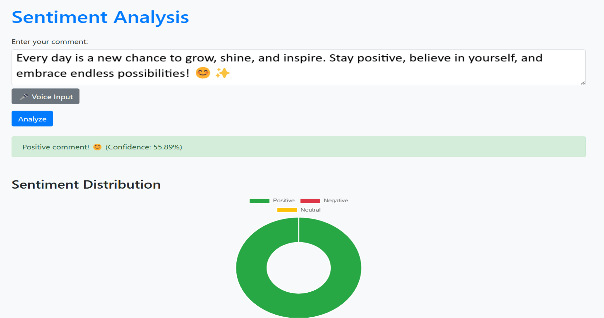
Task: Click the smiling emoji in the comment text
Action: (202, 73)
